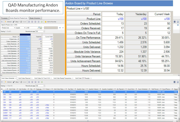Expand the upper Setup menu arrow
180x122 pixels.
[19, 22]
